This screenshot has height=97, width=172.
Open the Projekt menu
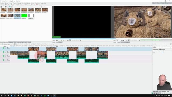point(15,3)
